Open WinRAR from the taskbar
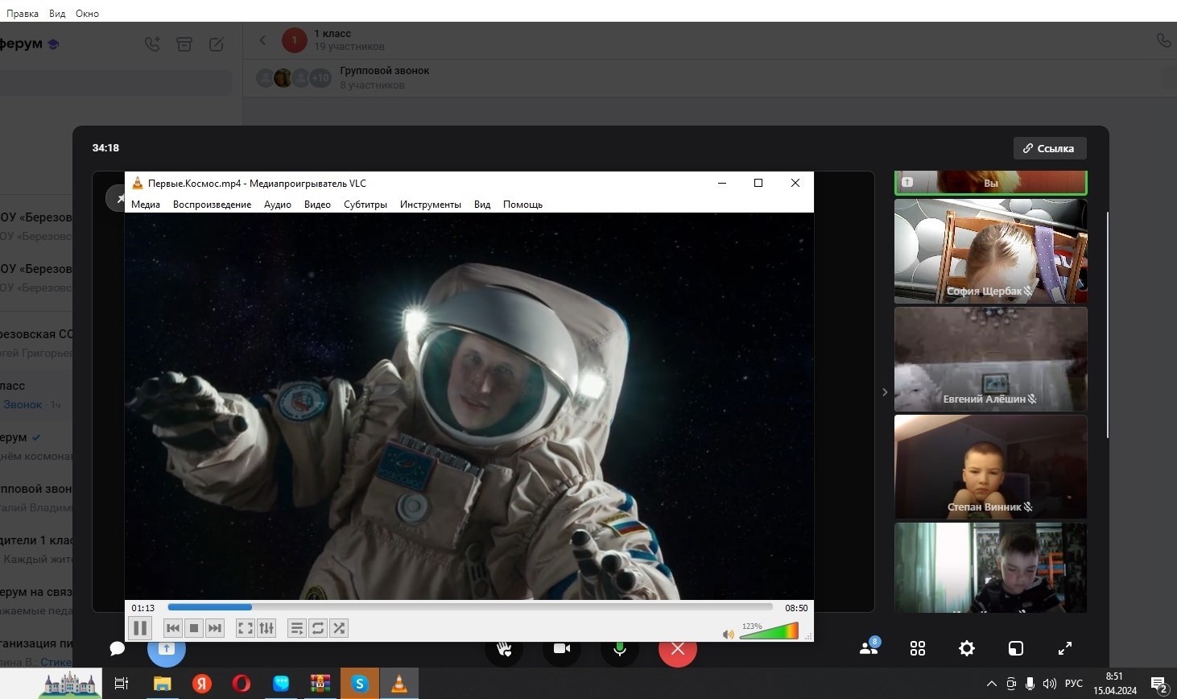Viewport: 1177px width, 699px height. click(320, 684)
